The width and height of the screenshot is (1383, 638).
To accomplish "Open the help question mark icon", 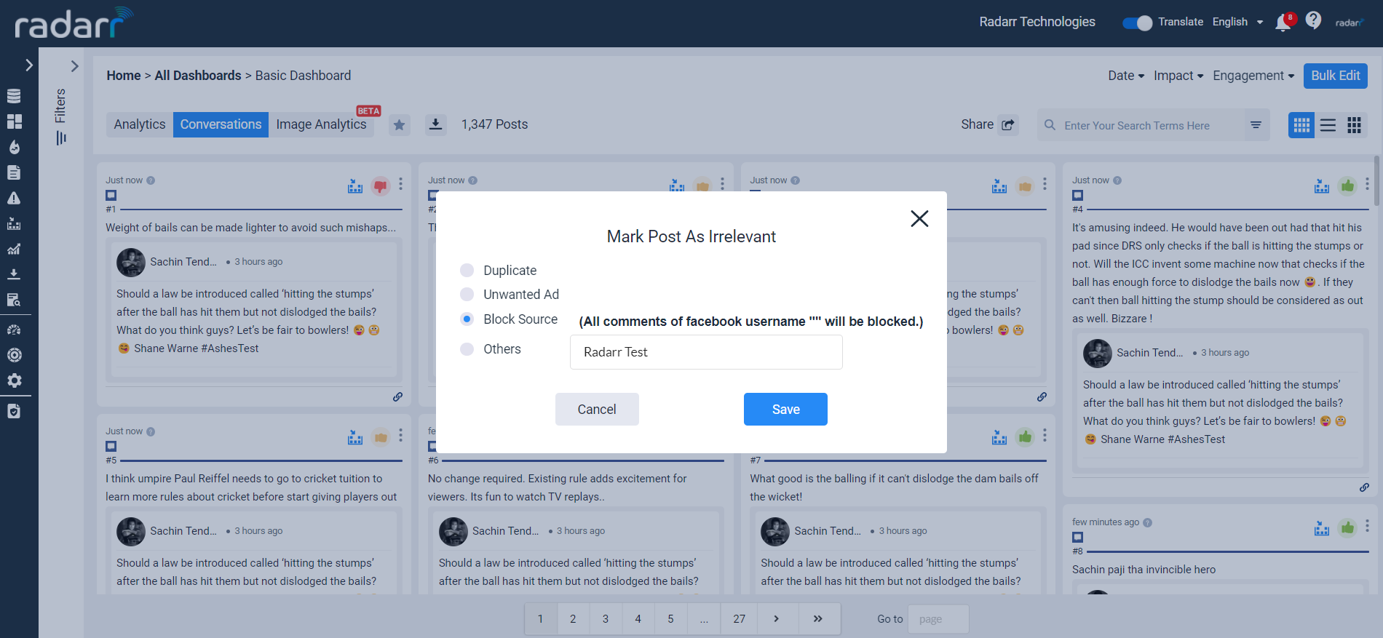I will [x=1313, y=20].
